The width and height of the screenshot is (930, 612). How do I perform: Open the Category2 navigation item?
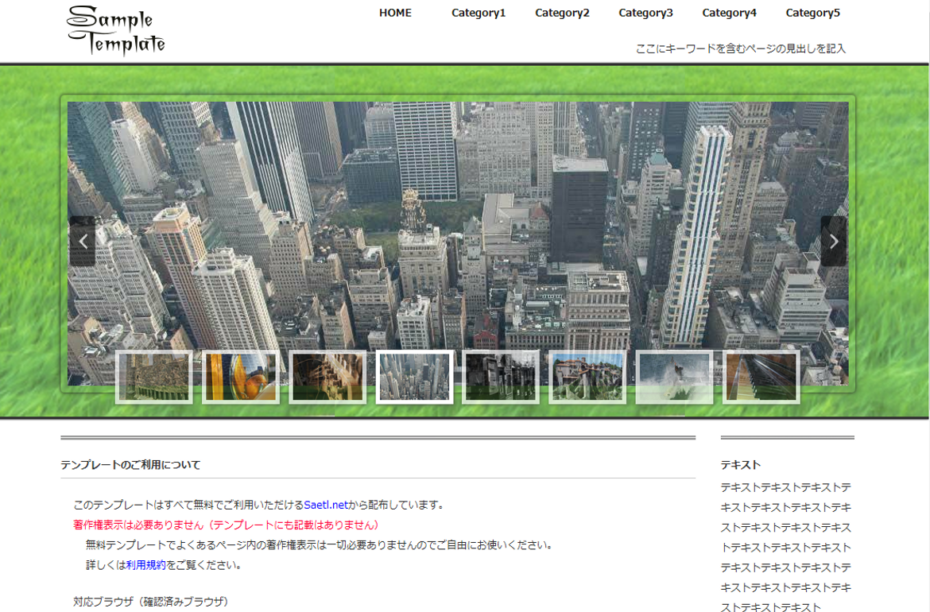(x=562, y=13)
